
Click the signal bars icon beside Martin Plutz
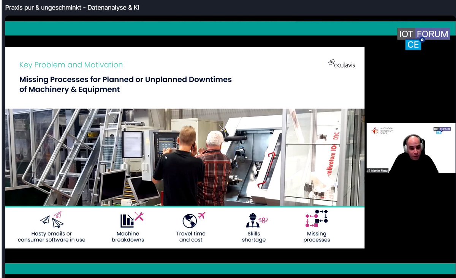tap(368, 171)
